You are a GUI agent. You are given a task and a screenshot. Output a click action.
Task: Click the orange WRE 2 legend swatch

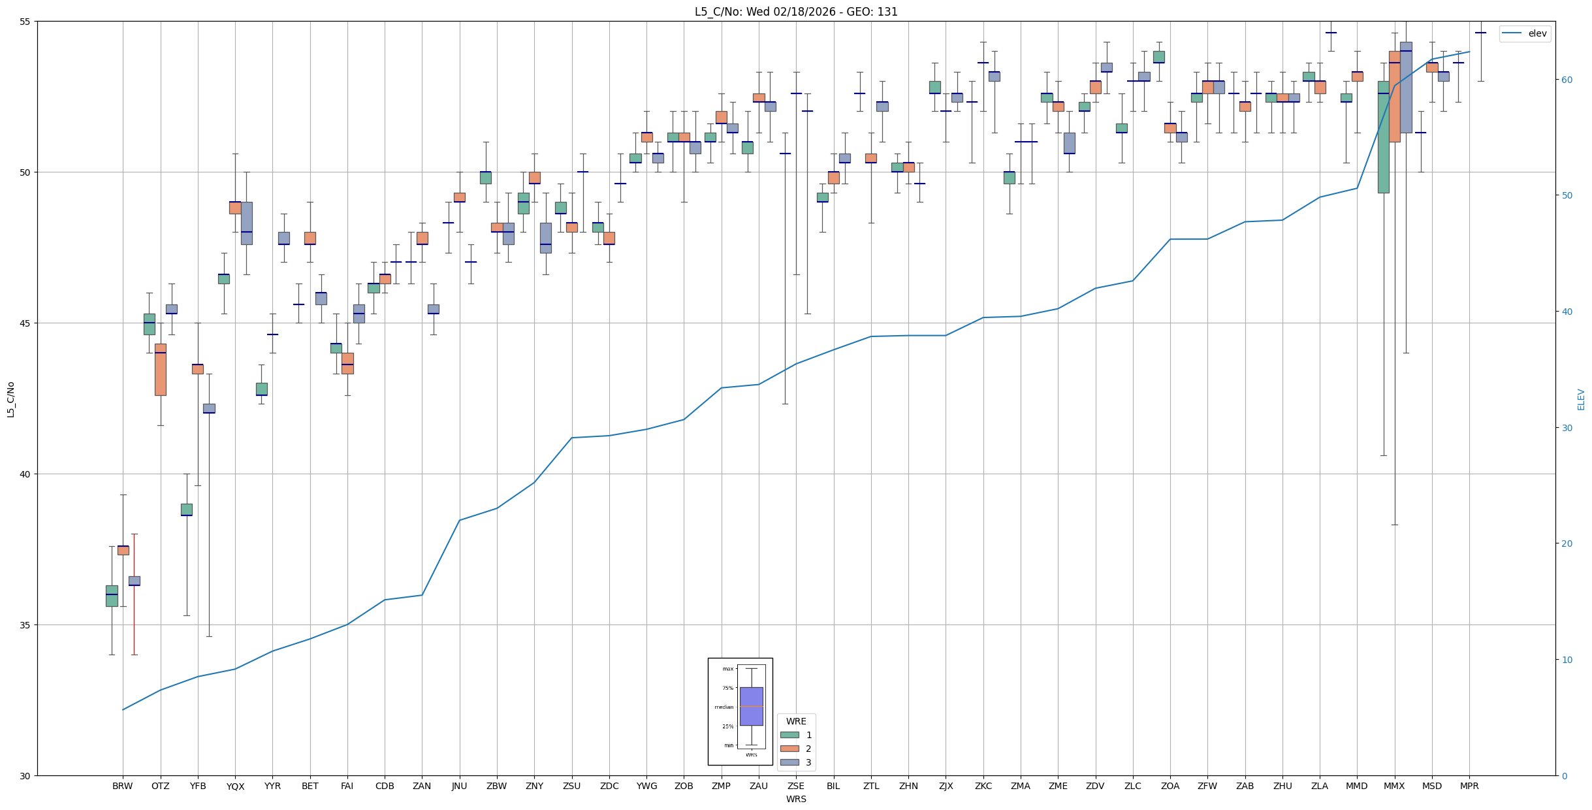789,749
